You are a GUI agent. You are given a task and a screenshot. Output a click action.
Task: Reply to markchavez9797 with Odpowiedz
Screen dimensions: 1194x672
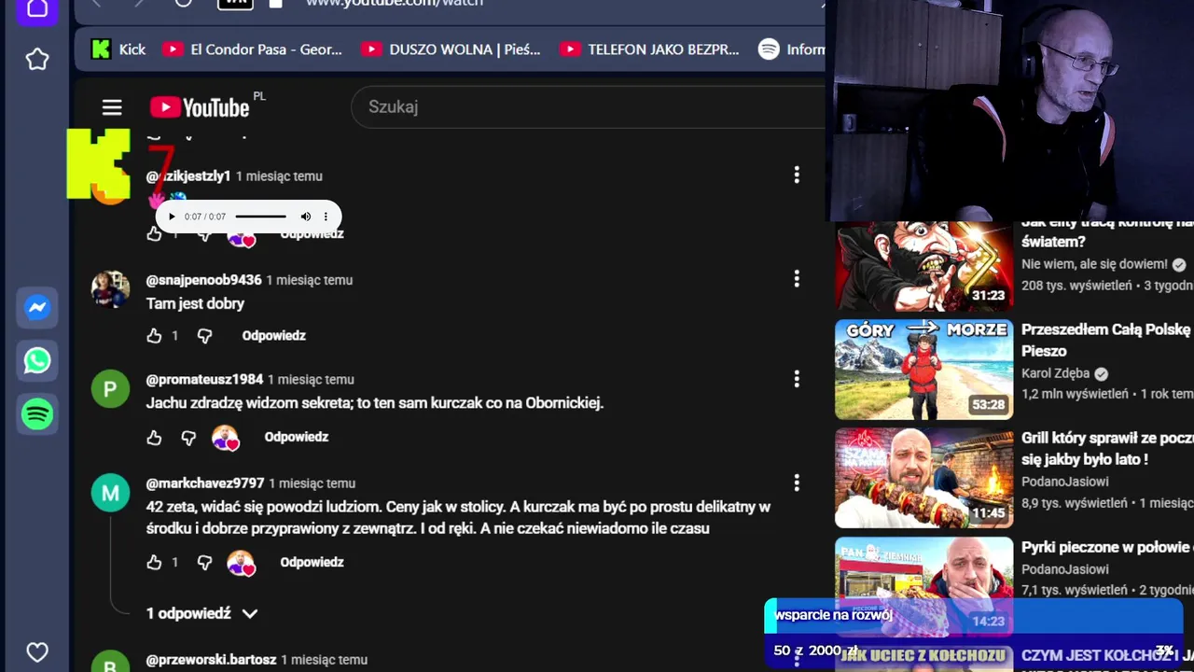312,563
